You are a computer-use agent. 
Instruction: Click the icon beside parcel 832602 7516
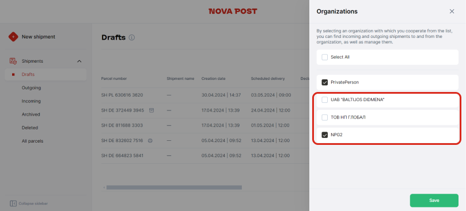coord(150,140)
